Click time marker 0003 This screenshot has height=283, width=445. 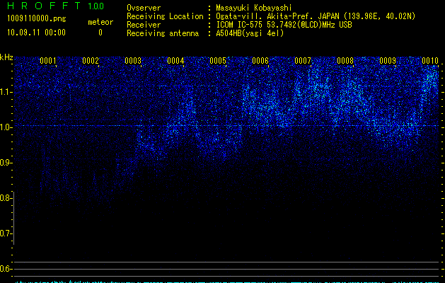point(133,61)
